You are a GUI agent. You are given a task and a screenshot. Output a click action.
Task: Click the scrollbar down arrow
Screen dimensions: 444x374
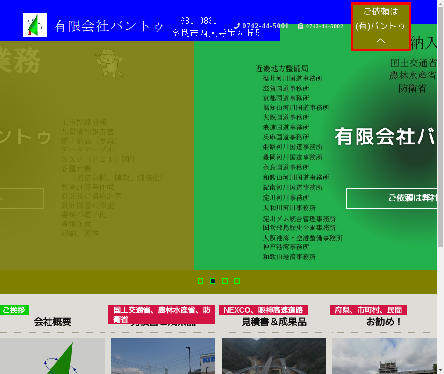point(440,370)
